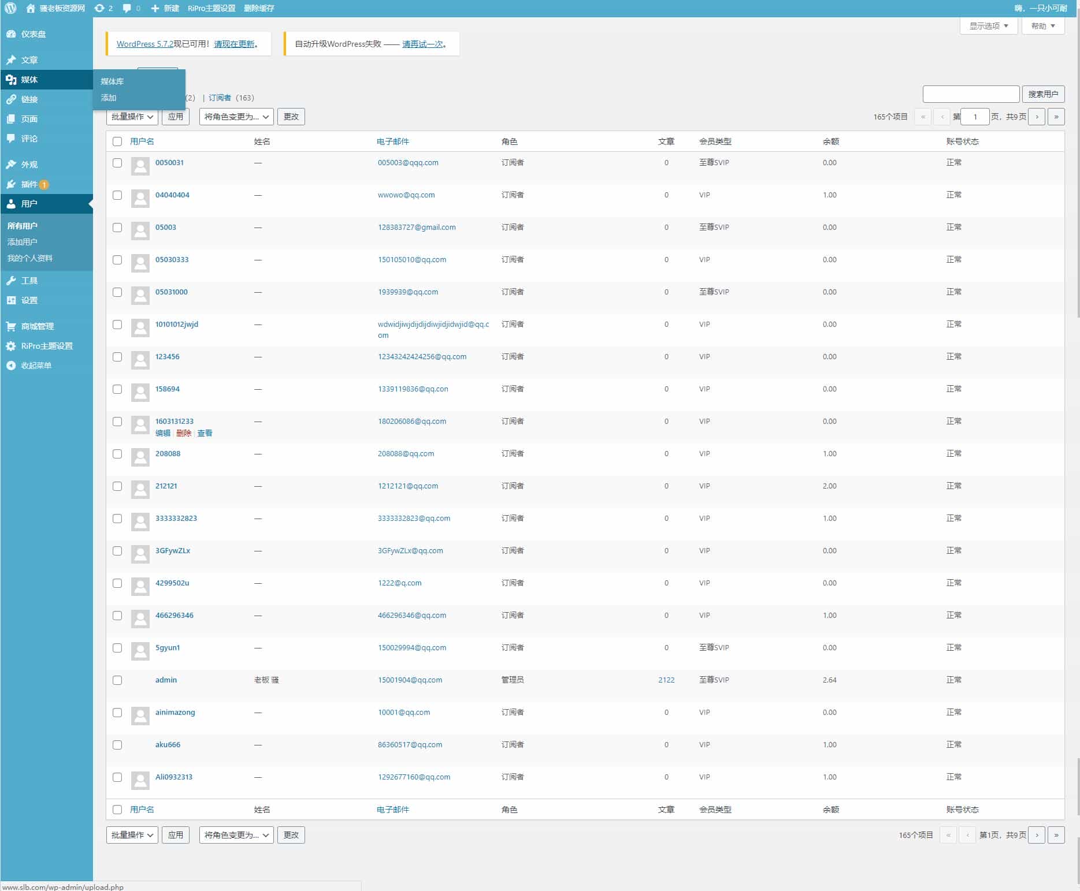Open the top 批量操作 bulk actions dropdown
The image size is (1080, 891).
[x=132, y=117]
